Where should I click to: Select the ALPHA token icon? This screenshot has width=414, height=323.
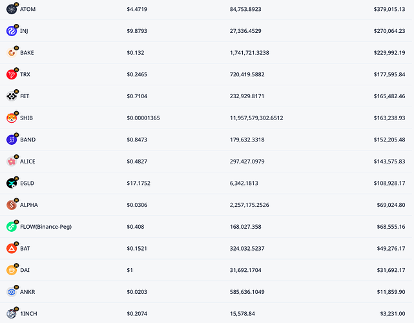point(12,205)
